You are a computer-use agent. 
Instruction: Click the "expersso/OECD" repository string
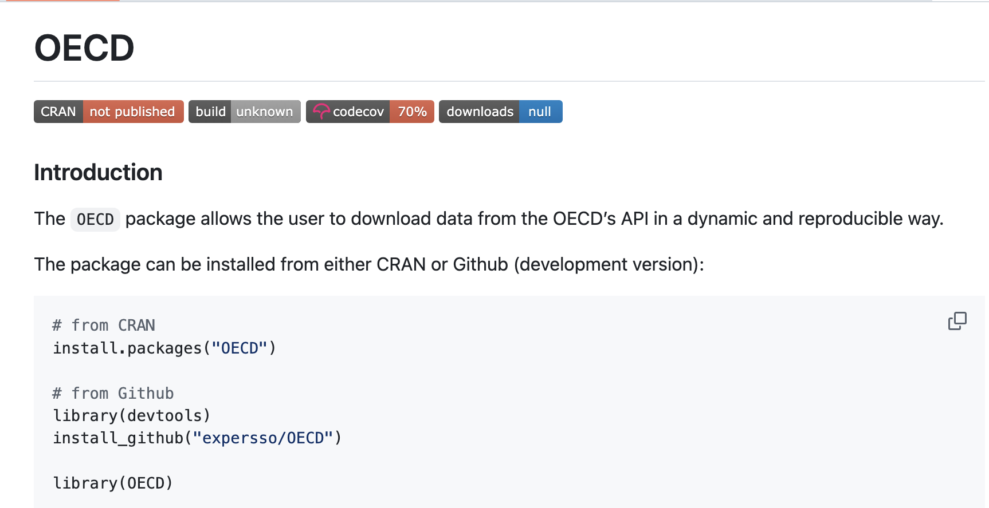(263, 438)
